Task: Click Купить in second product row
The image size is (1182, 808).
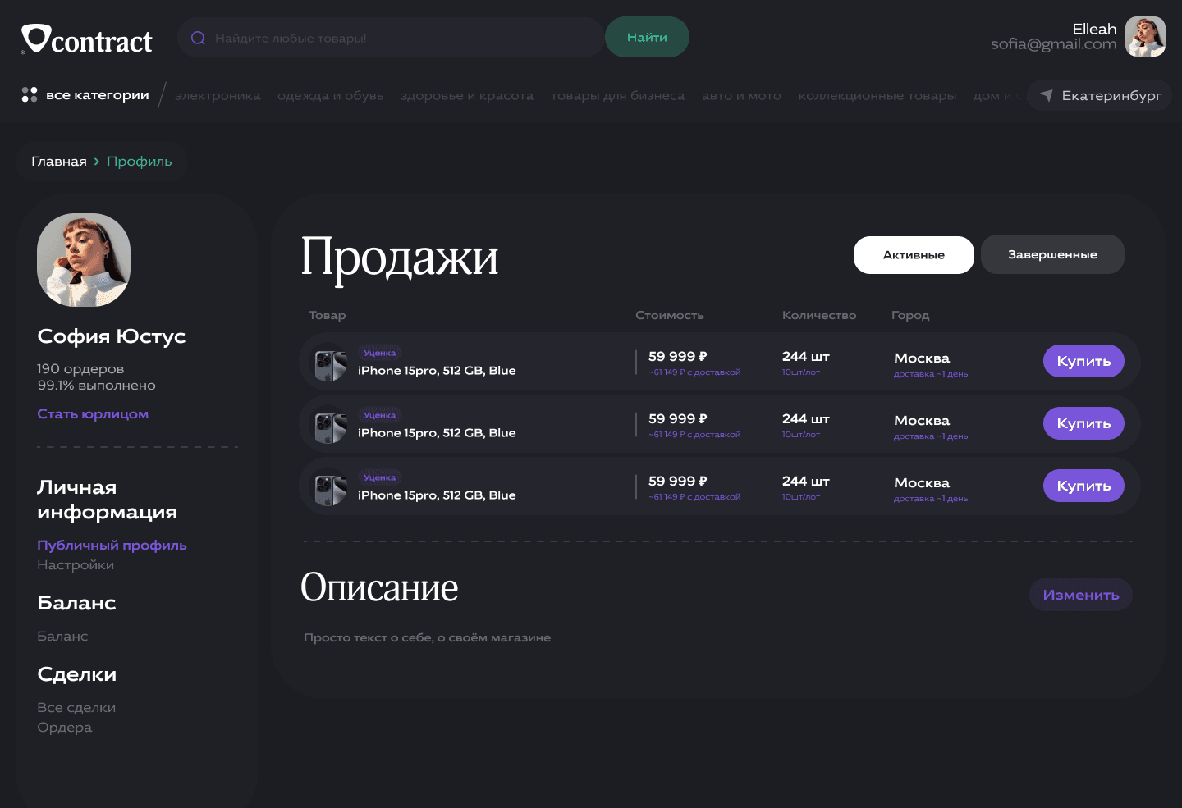Action: pyautogui.click(x=1083, y=423)
